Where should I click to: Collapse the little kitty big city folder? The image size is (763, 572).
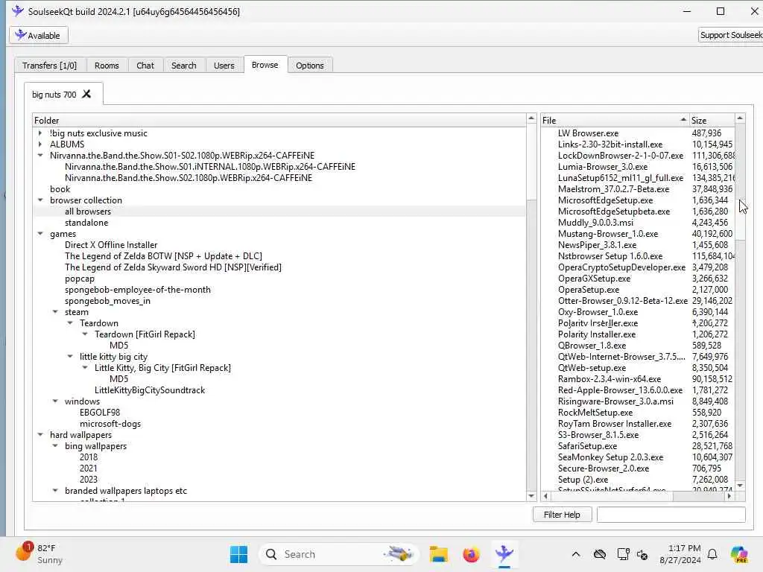tap(70, 357)
